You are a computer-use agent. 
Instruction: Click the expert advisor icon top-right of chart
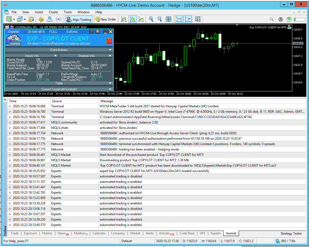(289, 27)
